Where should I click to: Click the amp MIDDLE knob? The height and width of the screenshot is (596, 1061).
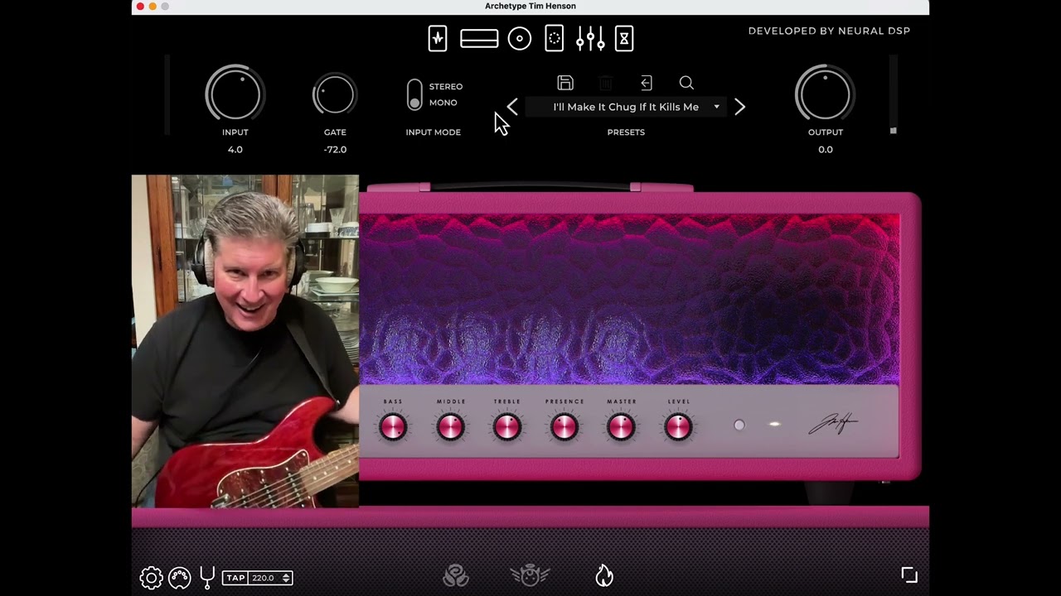(451, 427)
